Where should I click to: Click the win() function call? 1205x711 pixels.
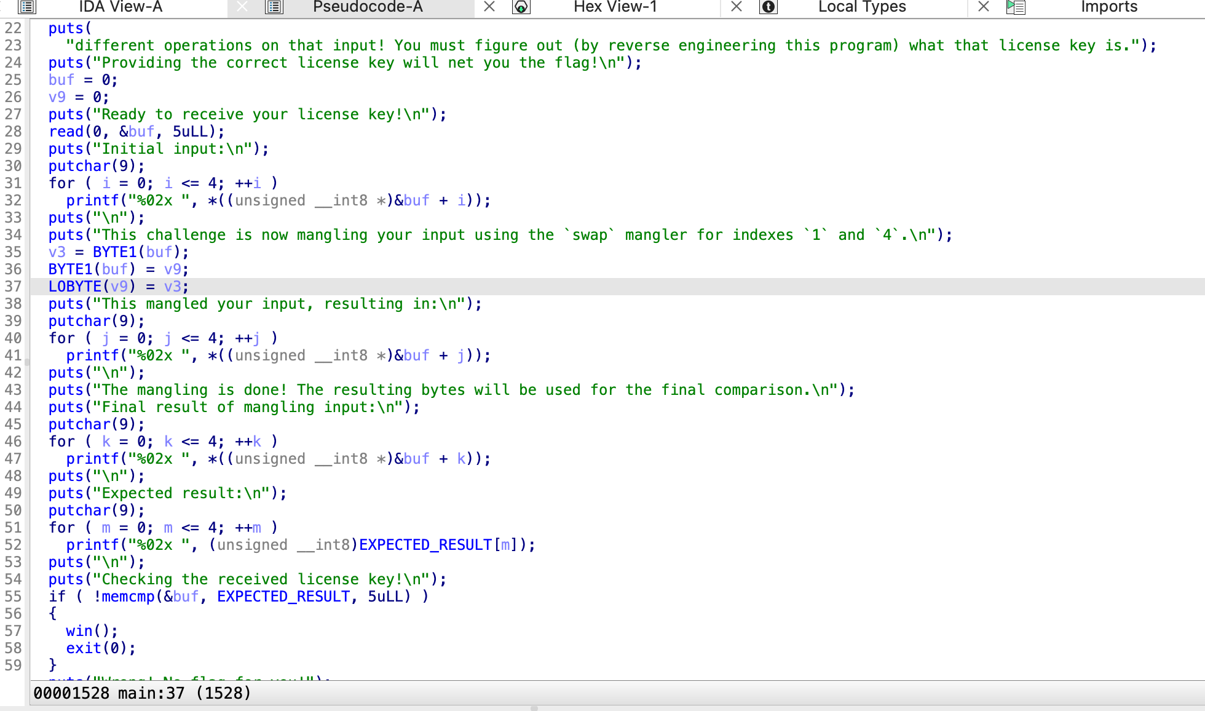[x=79, y=631]
